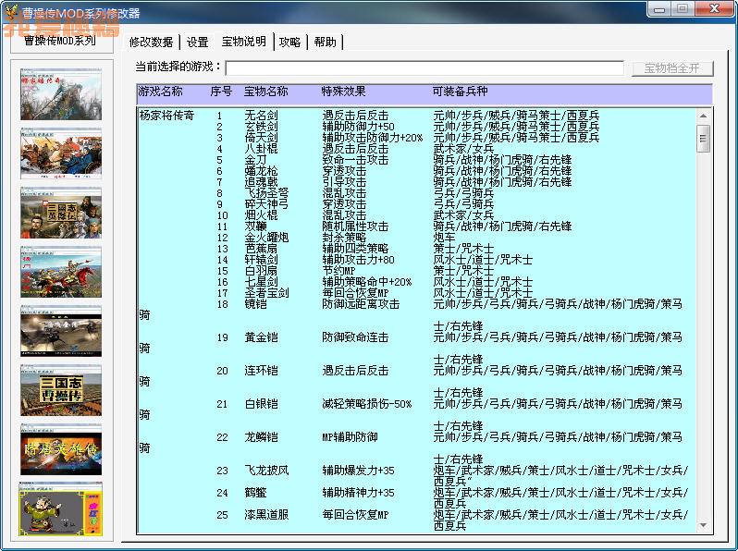Screen dimensions: 738x551
Task: Click the app icon in the title bar
Action: [x=13, y=13]
